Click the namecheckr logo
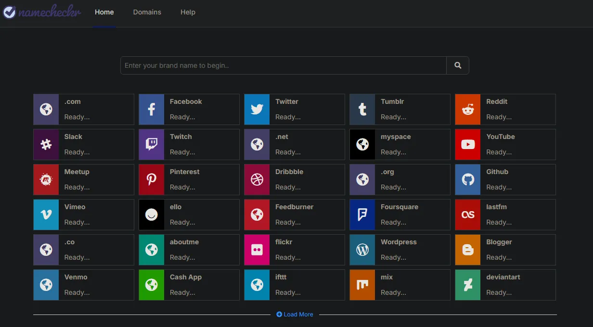The image size is (593, 327). [x=42, y=12]
